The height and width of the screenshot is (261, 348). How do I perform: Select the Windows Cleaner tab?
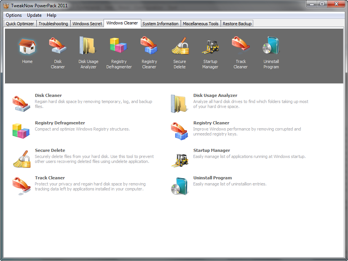(x=122, y=23)
